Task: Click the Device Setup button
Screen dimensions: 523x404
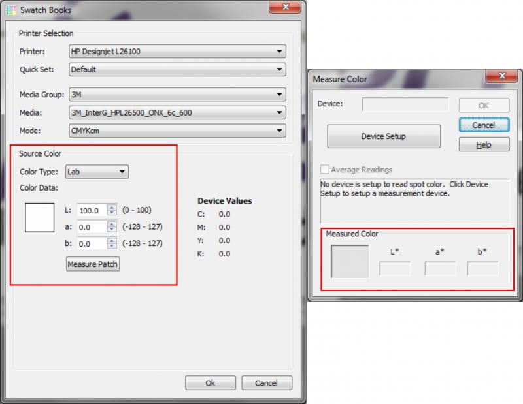Action: click(384, 136)
